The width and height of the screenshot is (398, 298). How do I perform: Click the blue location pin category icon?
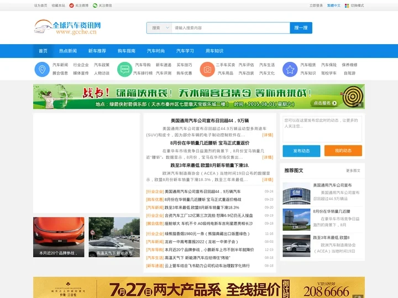tap(42, 69)
